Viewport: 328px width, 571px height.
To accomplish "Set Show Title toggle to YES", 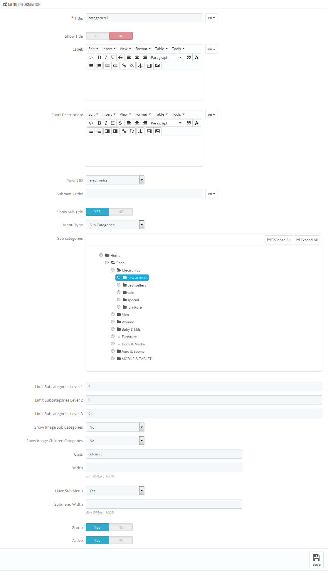I will point(97,36).
